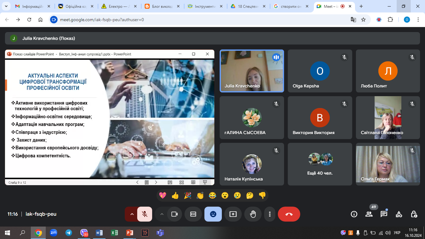Click the "Ещё 40 чел." participants tile
This screenshot has height=239, width=425.
pos(320,164)
